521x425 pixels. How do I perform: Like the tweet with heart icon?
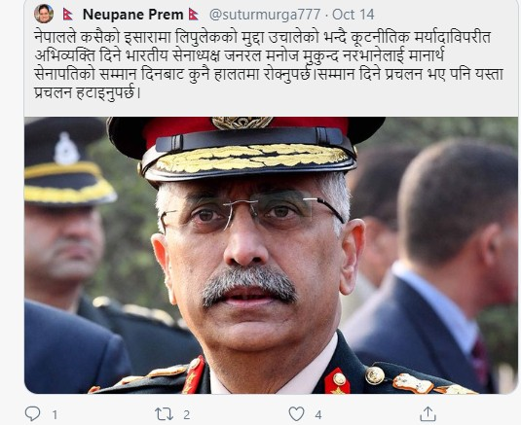click(296, 414)
